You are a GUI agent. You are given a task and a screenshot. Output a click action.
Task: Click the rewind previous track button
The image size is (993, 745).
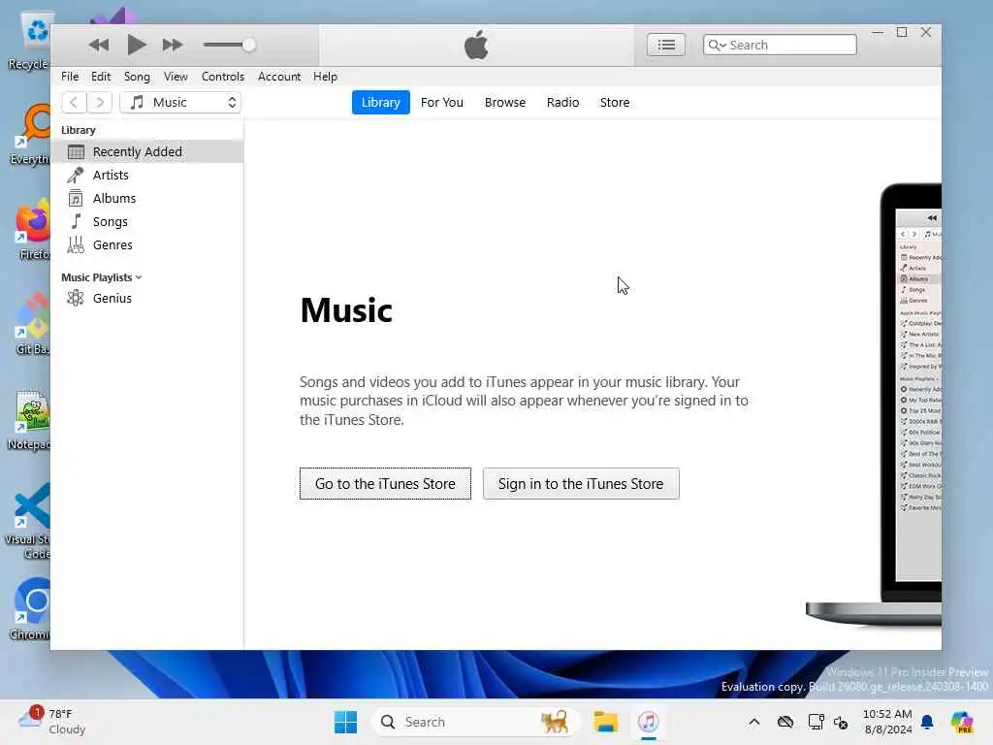tap(99, 45)
